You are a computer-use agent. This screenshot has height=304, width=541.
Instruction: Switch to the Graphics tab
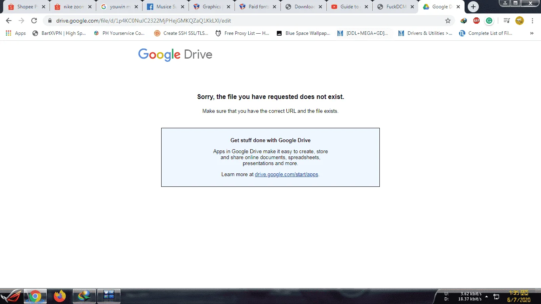point(211,7)
